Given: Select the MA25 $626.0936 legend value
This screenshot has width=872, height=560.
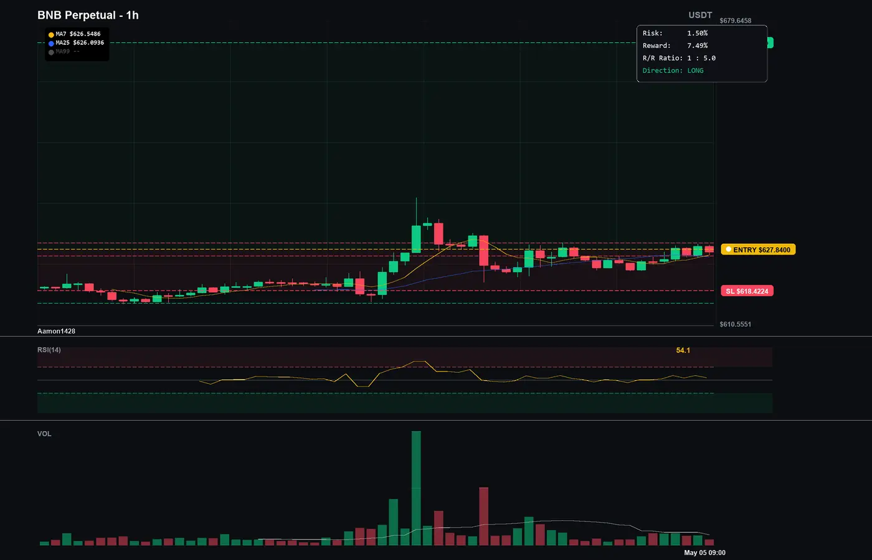Looking at the screenshot, I should pos(80,43).
